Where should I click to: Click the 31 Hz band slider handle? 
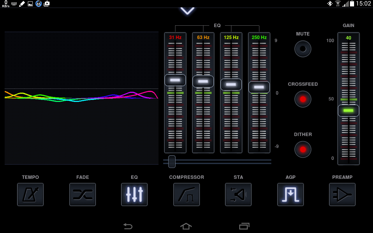click(175, 80)
